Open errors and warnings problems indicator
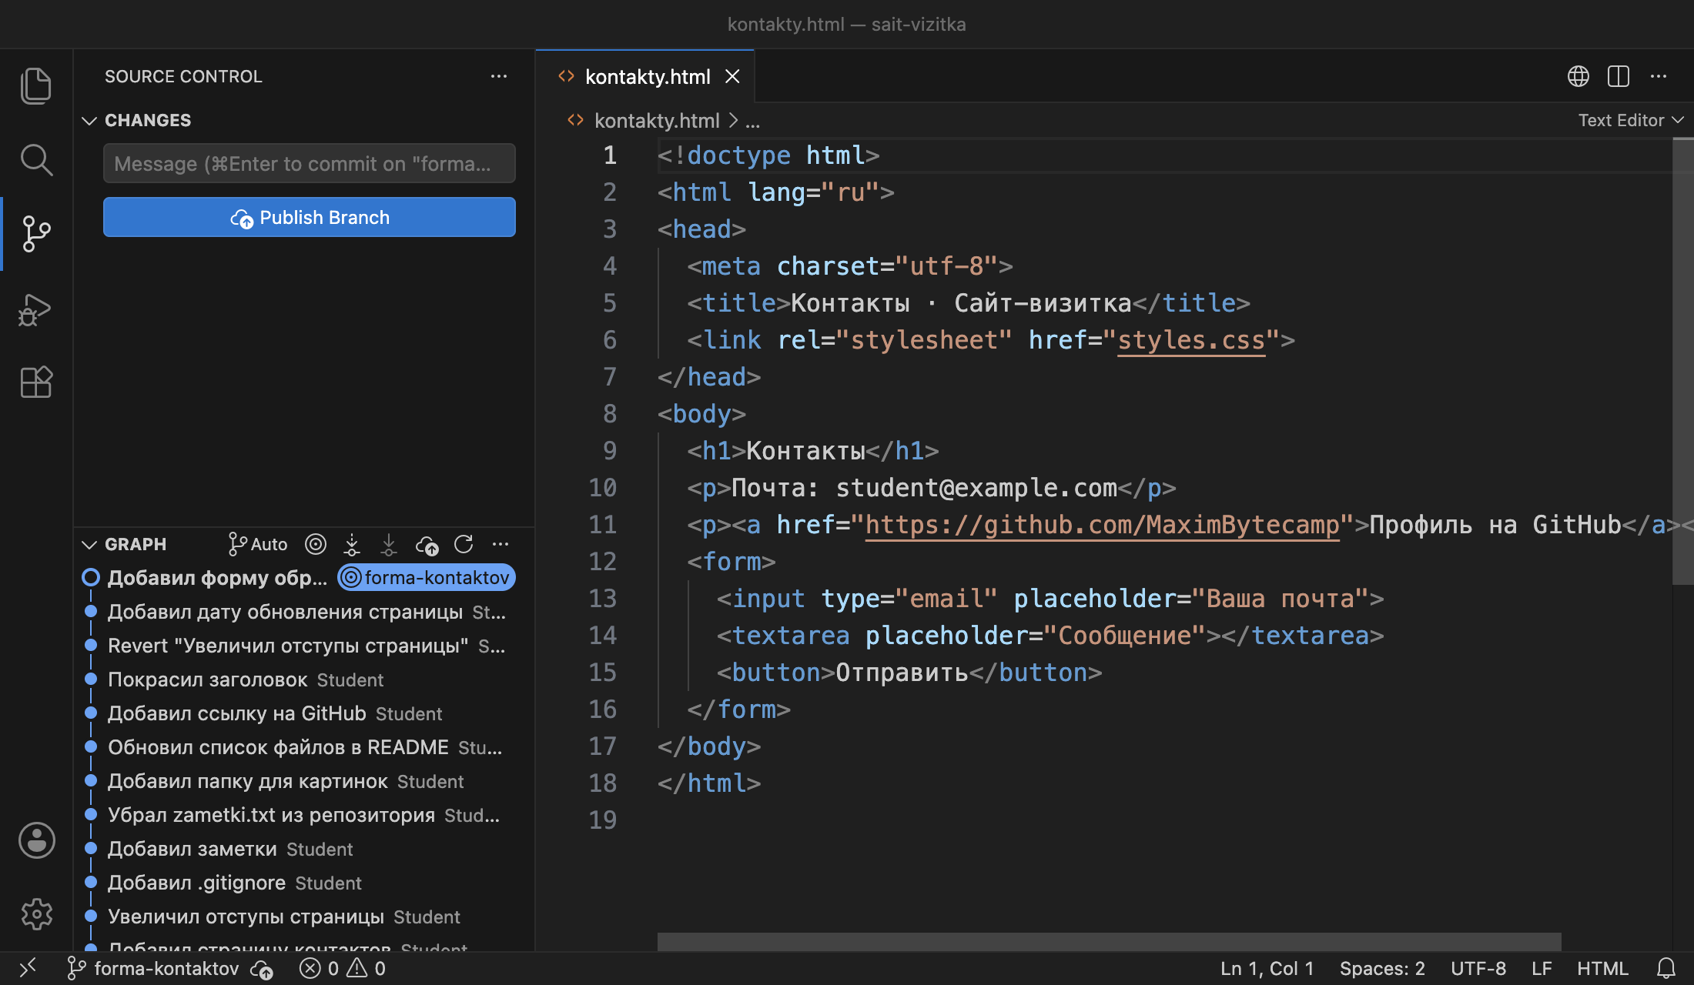Viewport: 1694px width, 985px height. point(343,968)
